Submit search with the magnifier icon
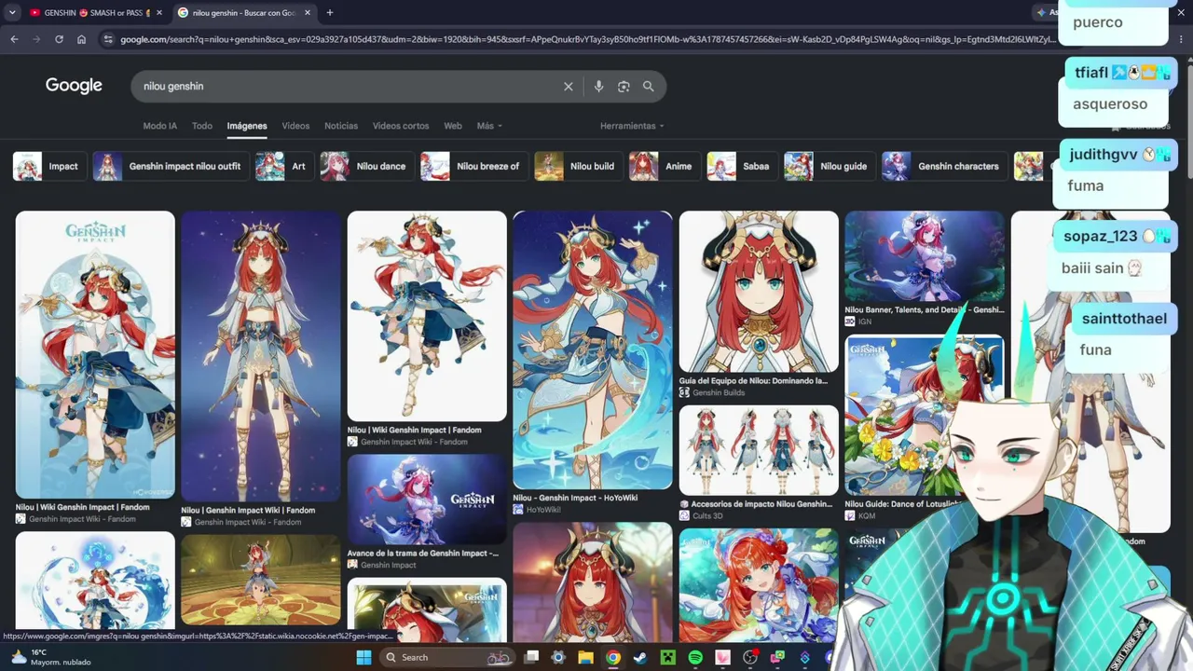 [x=649, y=87]
